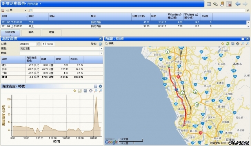The image size is (251, 146).
Task: Select the 2011/6/4 上午 07:00 activity row
Action: pyautogui.click(x=124, y=26)
